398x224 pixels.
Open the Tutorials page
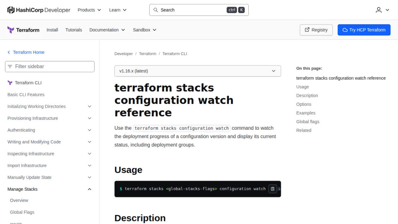(x=74, y=30)
